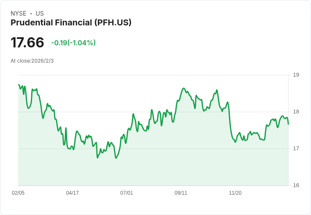Click the NYSE exchange label
This screenshot has width=311, height=215.
[18, 14]
